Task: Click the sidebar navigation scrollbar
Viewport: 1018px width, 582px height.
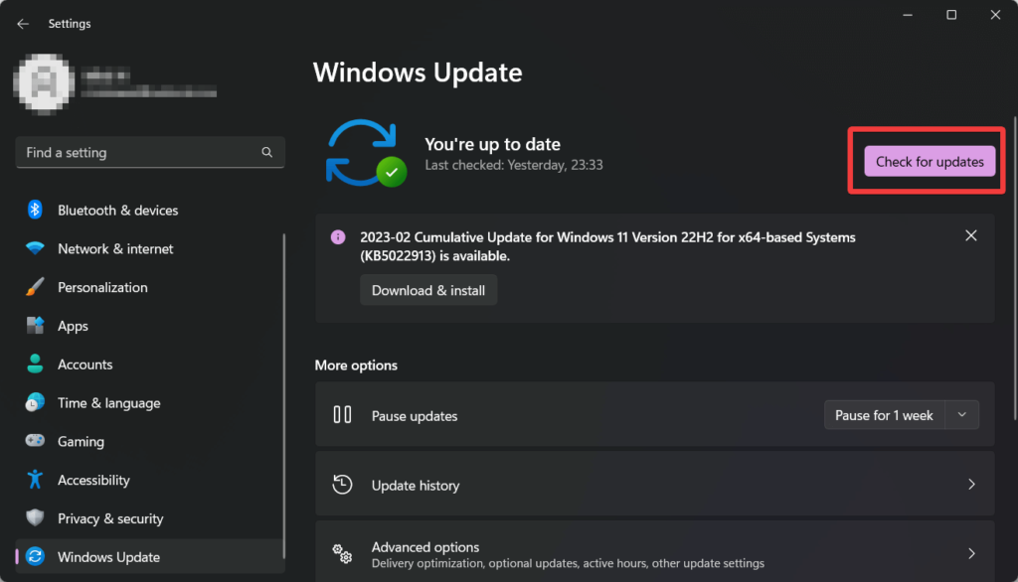Action: pyautogui.click(x=283, y=396)
